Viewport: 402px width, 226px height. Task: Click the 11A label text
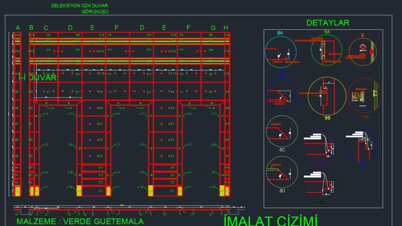365,117
